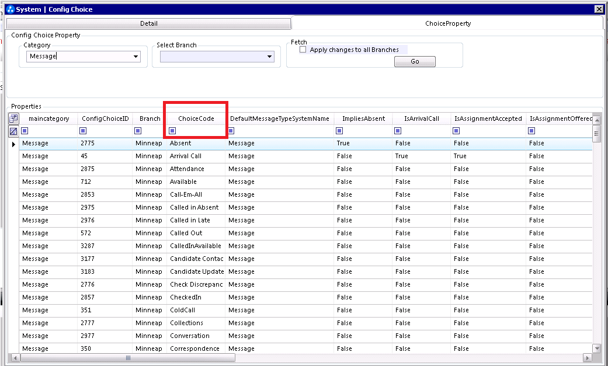Select the Arrival Call choice code cell
The height and width of the screenshot is (366, 608).
click(196, 156)
